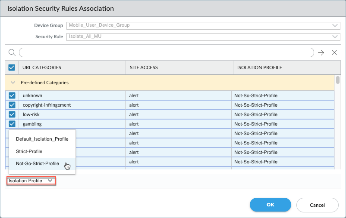This screenshot has width=346, height=218.
Task: Uncheck the unknown category checkbox
Action: coord(12,95)
